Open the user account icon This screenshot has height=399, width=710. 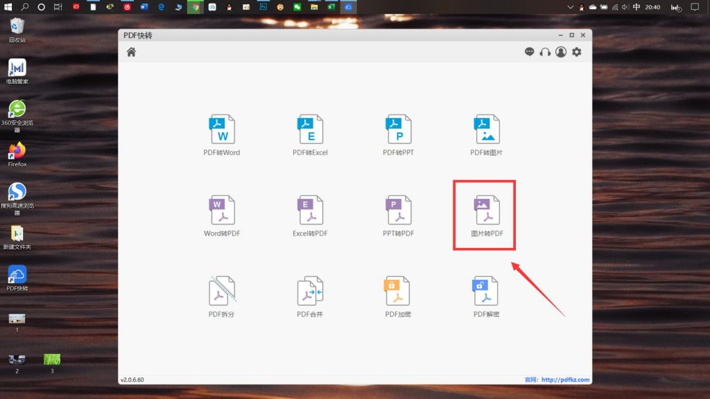pyautogui.click(x=561, y=52)
